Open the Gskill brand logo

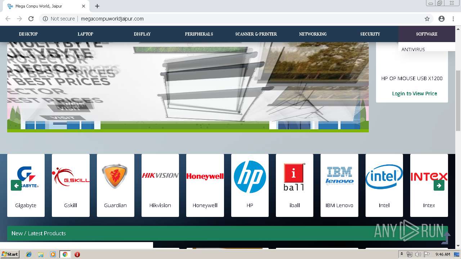(x=71, y=177)
